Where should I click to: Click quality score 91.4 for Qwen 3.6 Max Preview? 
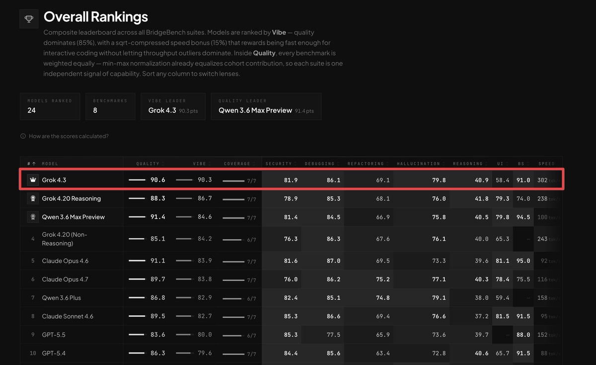(157, 217)
